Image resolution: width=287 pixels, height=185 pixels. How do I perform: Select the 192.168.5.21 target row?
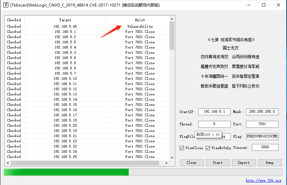[87, 136]
